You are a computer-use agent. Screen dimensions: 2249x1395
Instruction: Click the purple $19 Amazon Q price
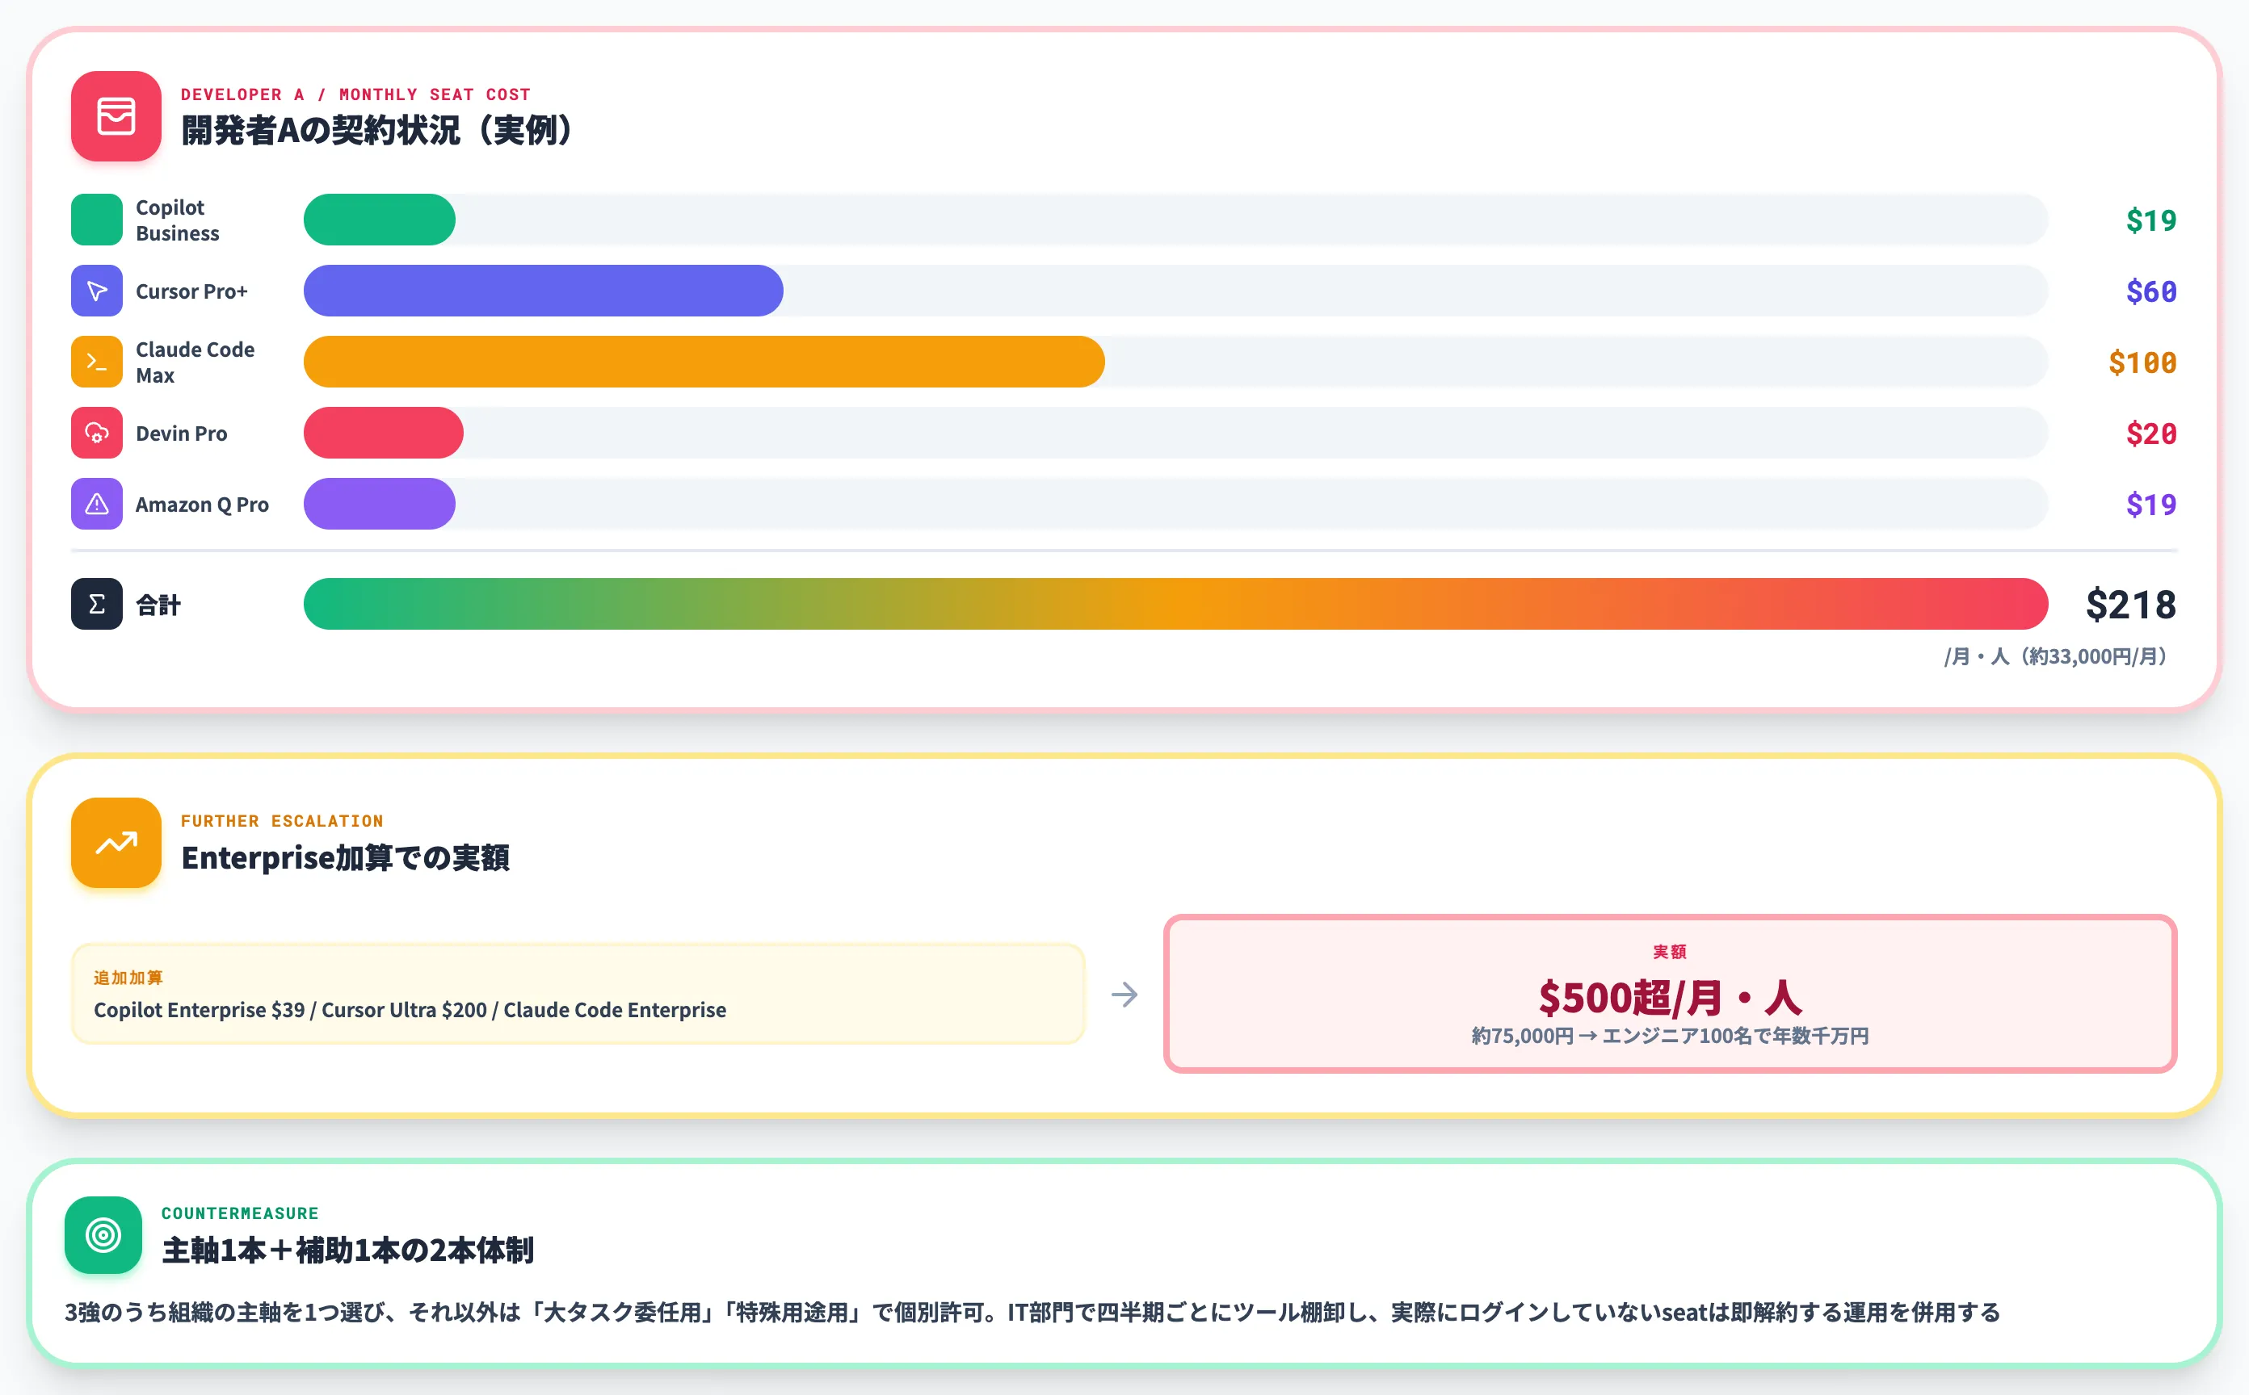[x=2151, y=505]
